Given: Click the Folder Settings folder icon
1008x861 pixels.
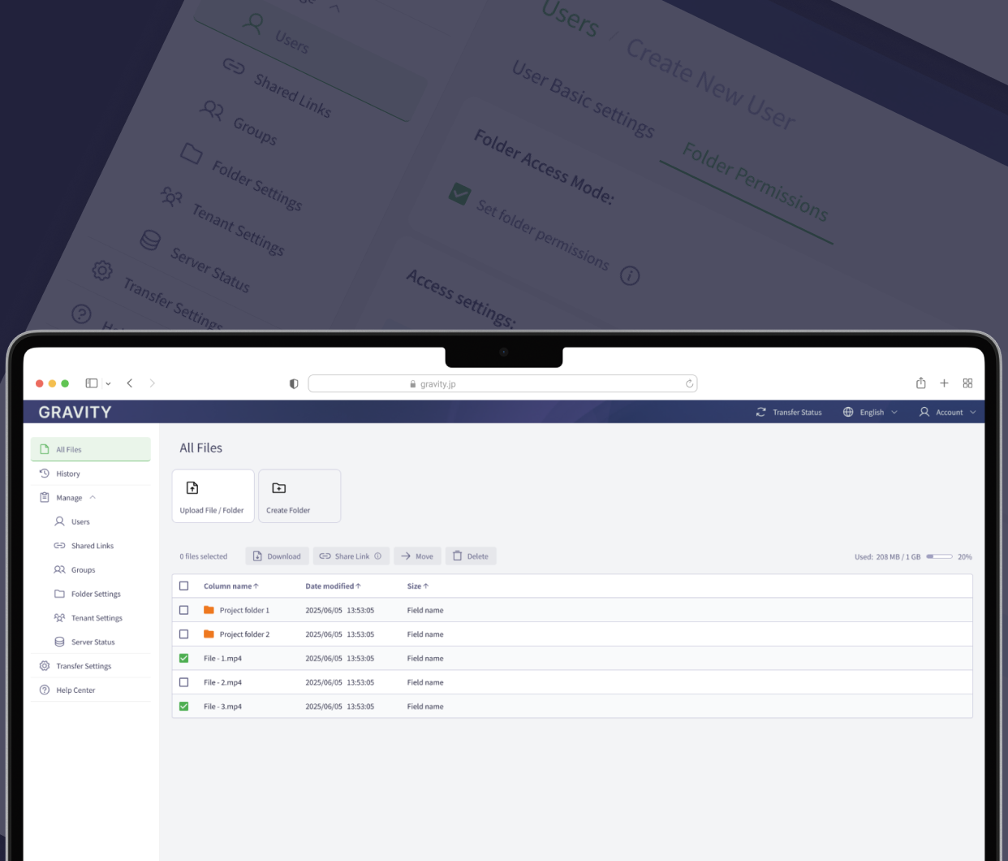Looking at the screenshot, I should [59, 594].
